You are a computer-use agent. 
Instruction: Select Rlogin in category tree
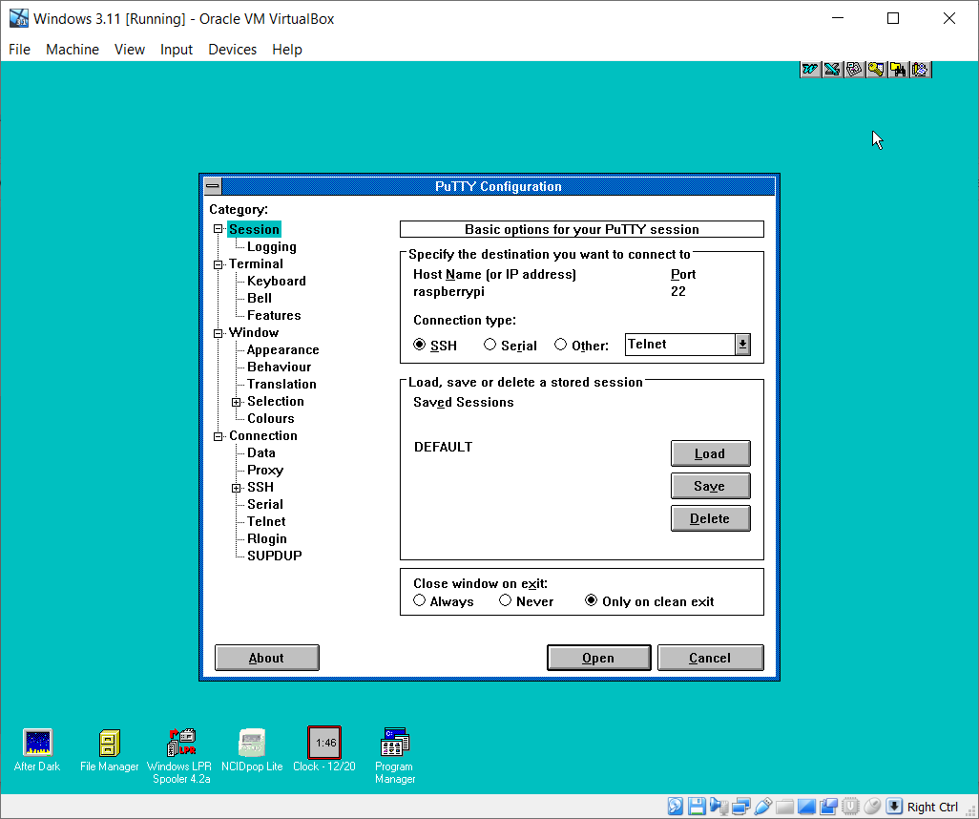click(266, 538)
